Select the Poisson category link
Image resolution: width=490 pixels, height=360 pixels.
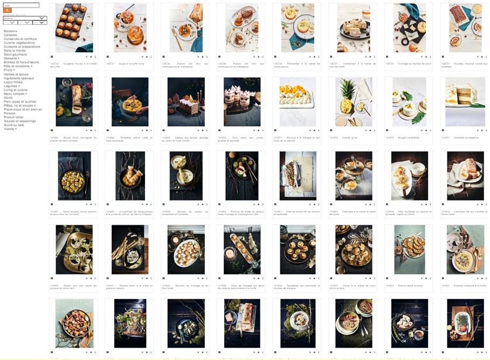click(9, 113)
